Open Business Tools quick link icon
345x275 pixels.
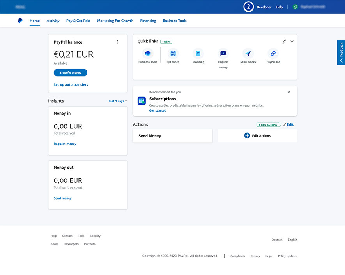tap(148, 54)
